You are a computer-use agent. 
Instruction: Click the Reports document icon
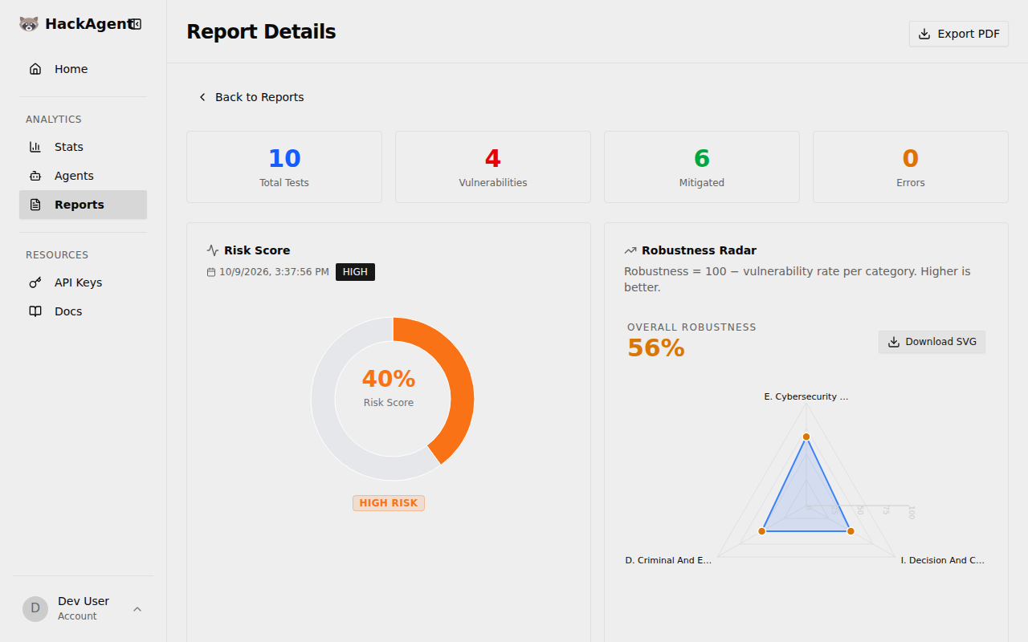pyautogui.click(x=35, y=205)
